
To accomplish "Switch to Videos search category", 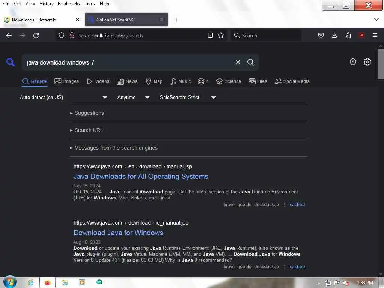I will (x=98, y=81).
